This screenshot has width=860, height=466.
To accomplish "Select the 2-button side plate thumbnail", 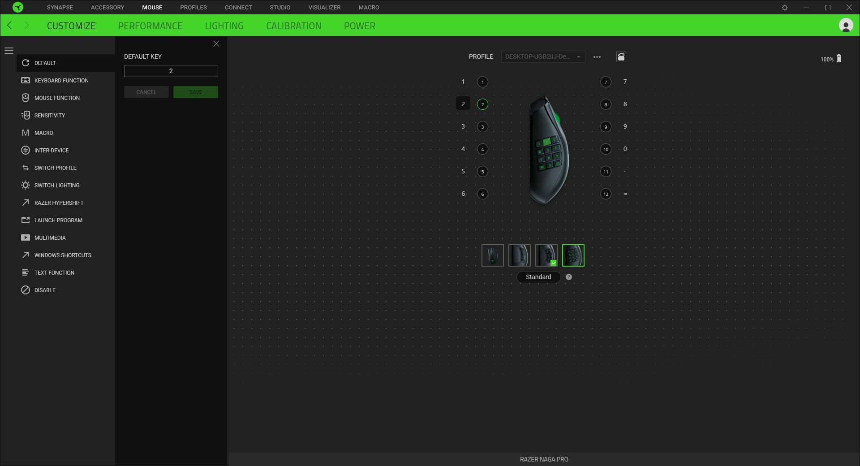I will tap(519, 255).
